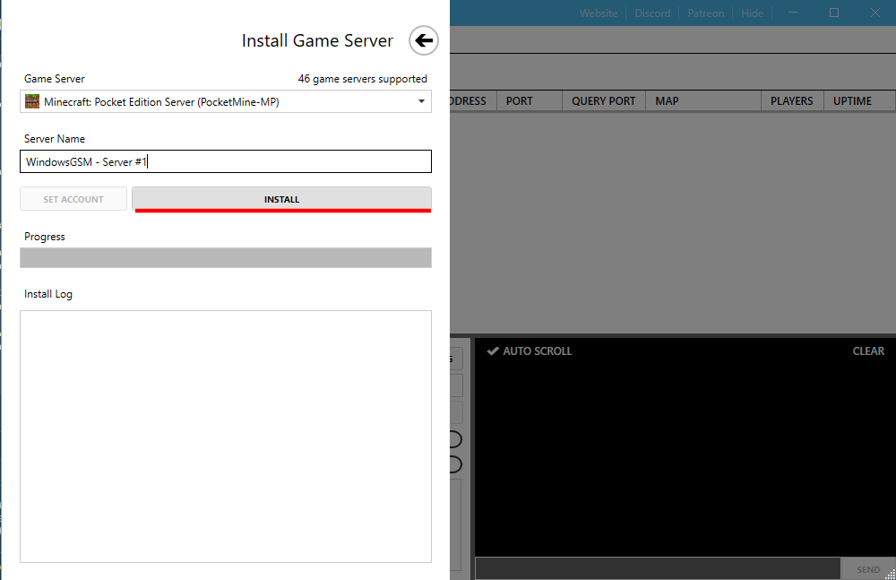Close the WindowsGSM window

pos(875,13)
